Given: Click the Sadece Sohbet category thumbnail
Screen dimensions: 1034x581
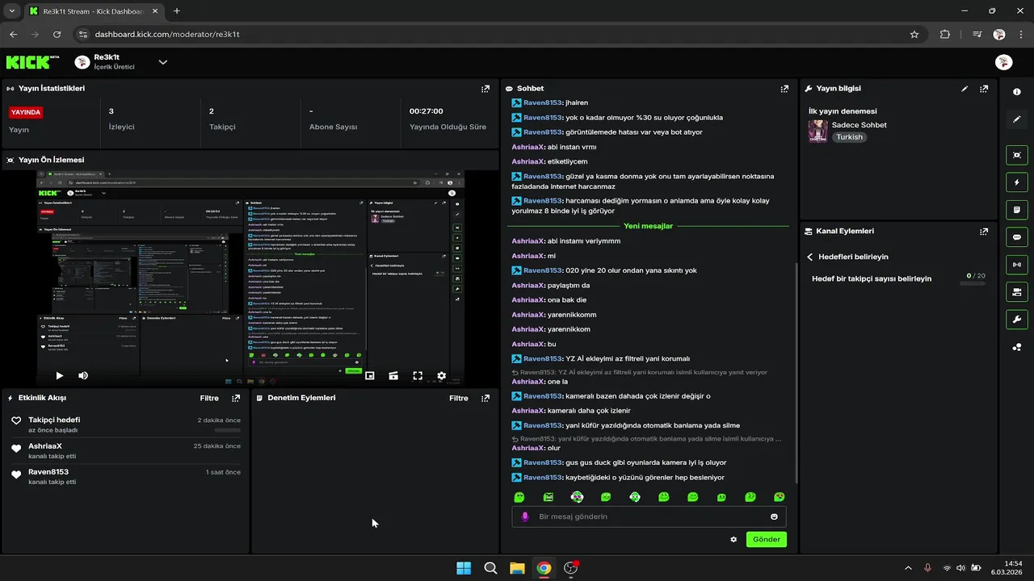Looking at the screenshot, I should pos(818,131).
